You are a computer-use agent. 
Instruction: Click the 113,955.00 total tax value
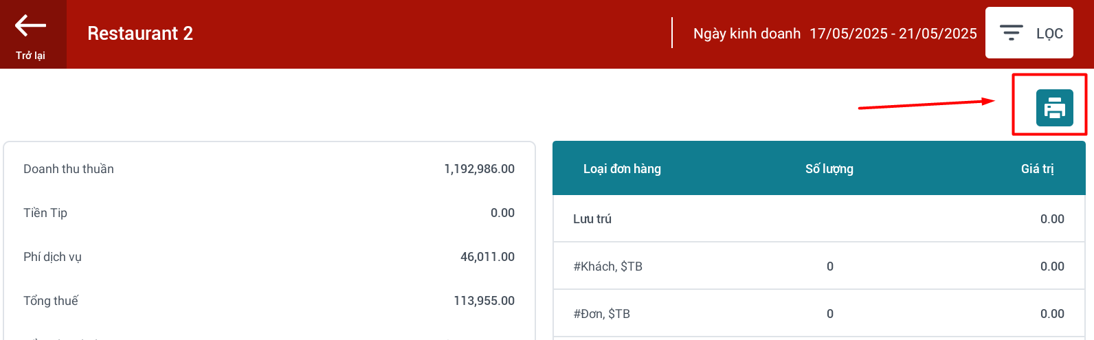point(484,301)
